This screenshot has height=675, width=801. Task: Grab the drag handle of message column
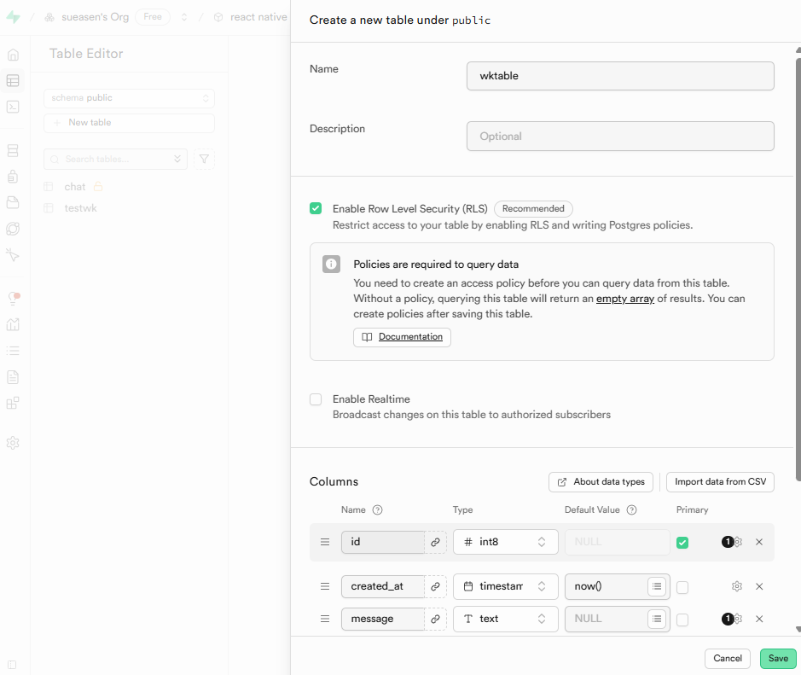[x=325, y=619]
